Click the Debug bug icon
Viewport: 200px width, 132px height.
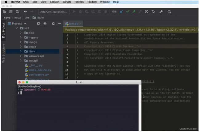80,12
